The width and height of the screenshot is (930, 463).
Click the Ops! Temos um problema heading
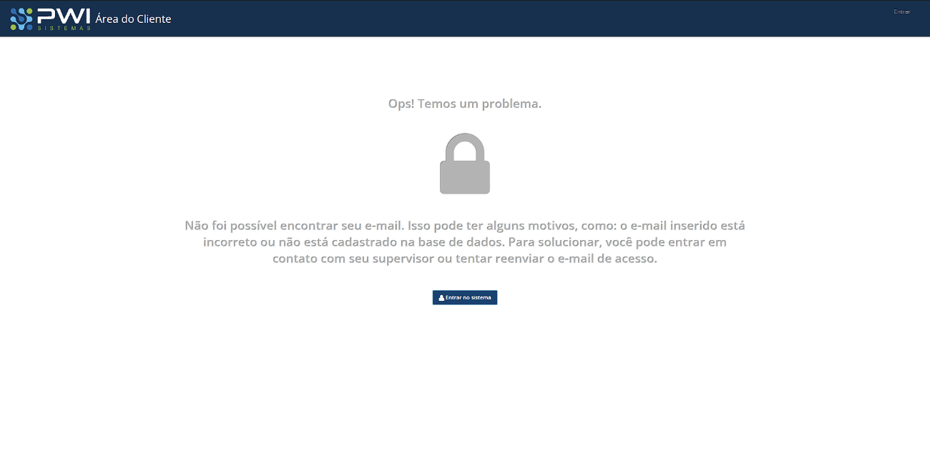[x=465, y=104]
